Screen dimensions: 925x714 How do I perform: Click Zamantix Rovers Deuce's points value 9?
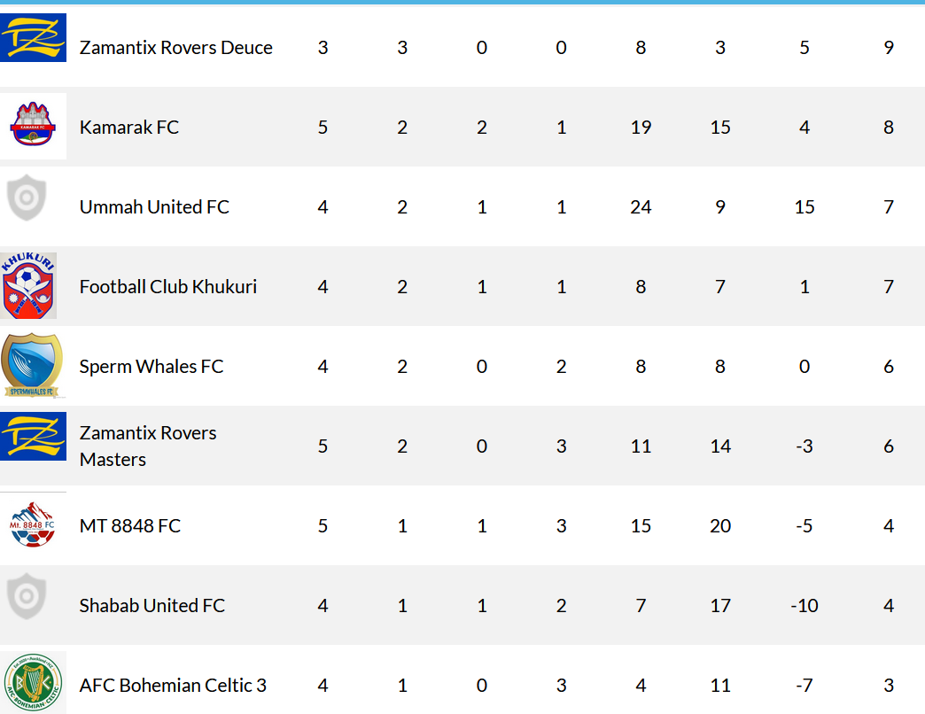[x=889, y=47]
